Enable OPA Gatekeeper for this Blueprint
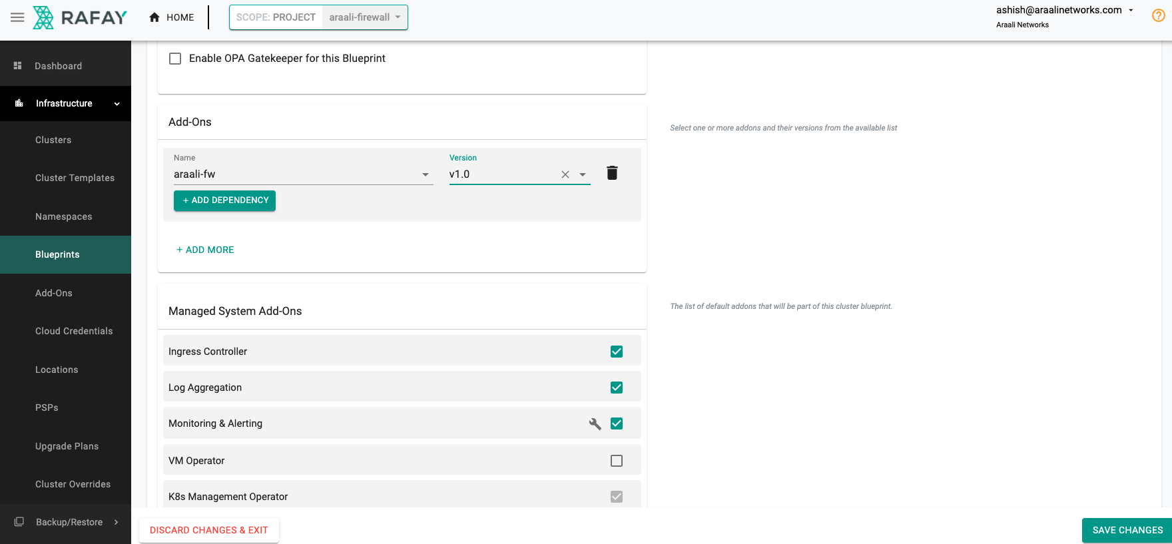 point(175,59)
